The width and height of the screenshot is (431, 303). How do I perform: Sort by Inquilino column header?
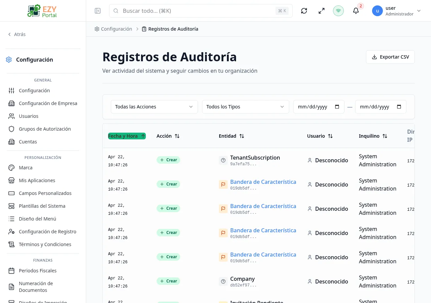(373, 136)
